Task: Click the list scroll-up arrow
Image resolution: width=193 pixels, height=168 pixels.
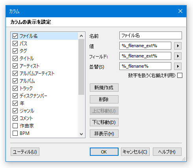Action: 81,36
